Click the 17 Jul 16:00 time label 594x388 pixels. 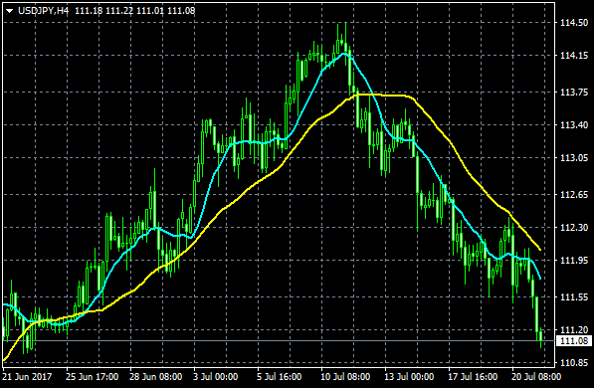click(x=473, y=377)
